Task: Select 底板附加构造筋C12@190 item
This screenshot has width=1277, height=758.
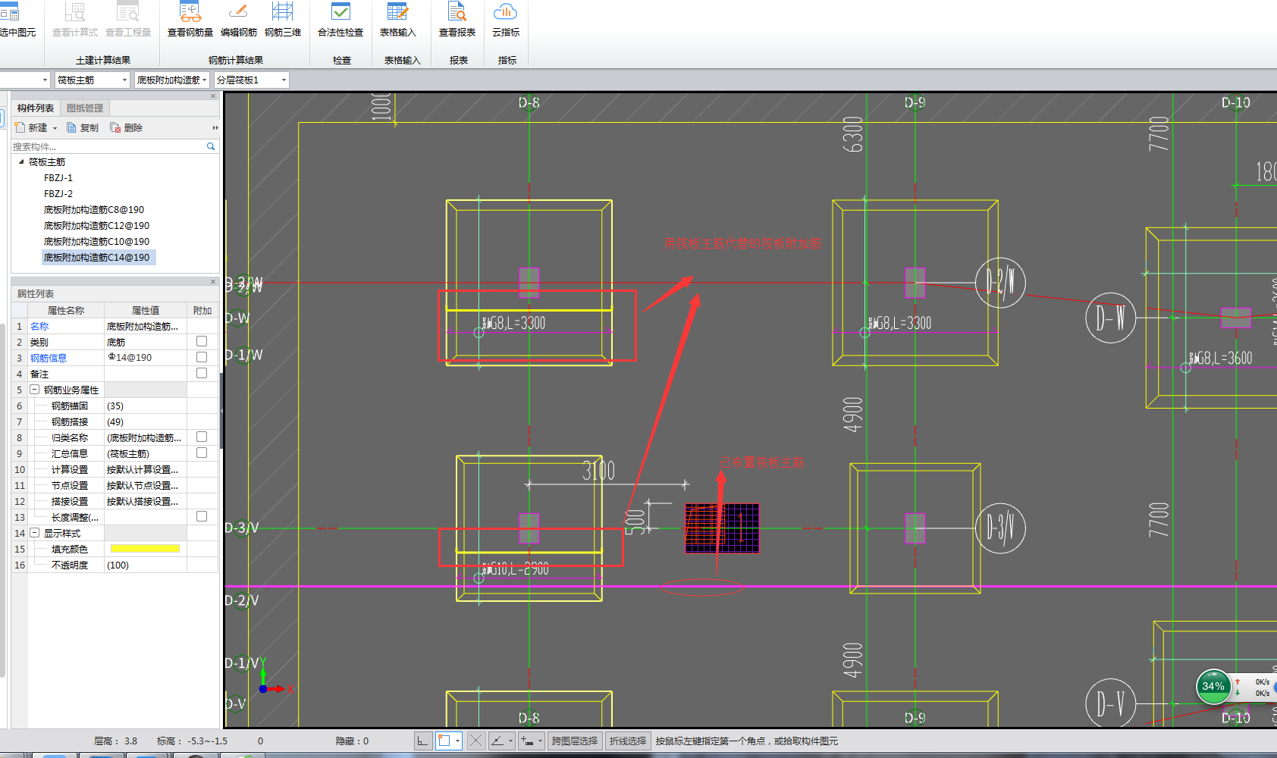Action: pyautogui.click(x=96, y=225)
